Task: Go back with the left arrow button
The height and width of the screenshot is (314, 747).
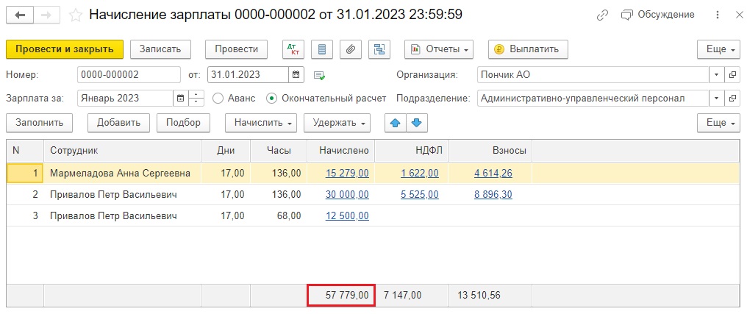Action: point(20,15)
